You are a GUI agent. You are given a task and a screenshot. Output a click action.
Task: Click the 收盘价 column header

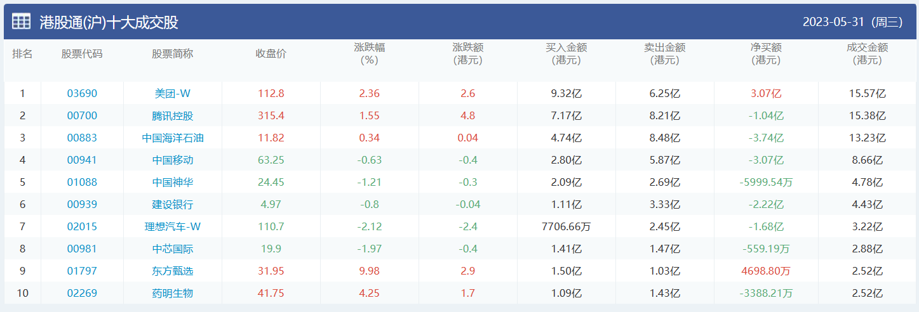[x=271, y=54]
